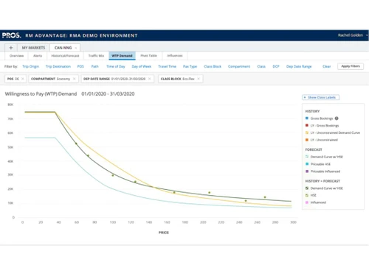
Task: Click the Willingness to Pay Demand title
Action: (x=41, y=93)
